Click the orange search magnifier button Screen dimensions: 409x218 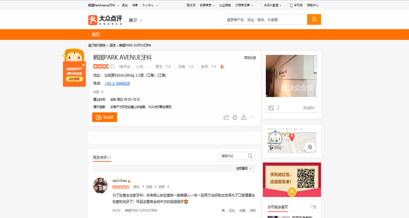point(314,19)
